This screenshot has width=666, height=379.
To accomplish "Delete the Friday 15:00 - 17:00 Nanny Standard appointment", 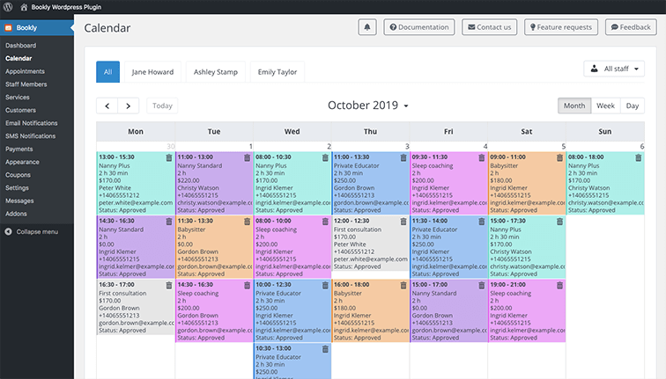I will tap(481, 285).
